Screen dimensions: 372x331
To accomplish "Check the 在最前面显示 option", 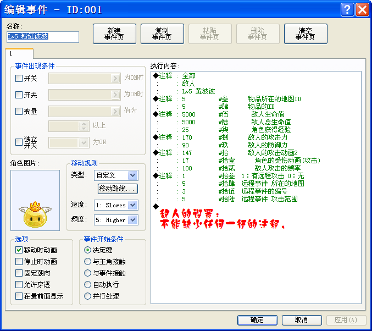I will pyautogui.click(x=19, y=296).
